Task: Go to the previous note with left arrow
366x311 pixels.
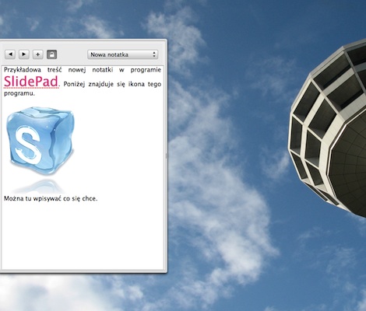Action: (x=10, y=54)
